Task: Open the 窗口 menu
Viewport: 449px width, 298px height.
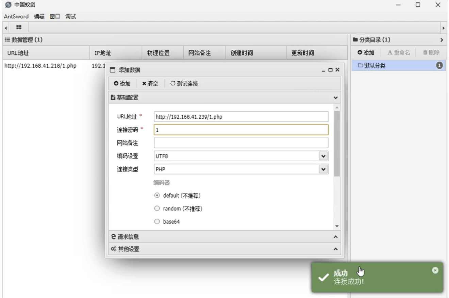Action: (x=55, y=16)
